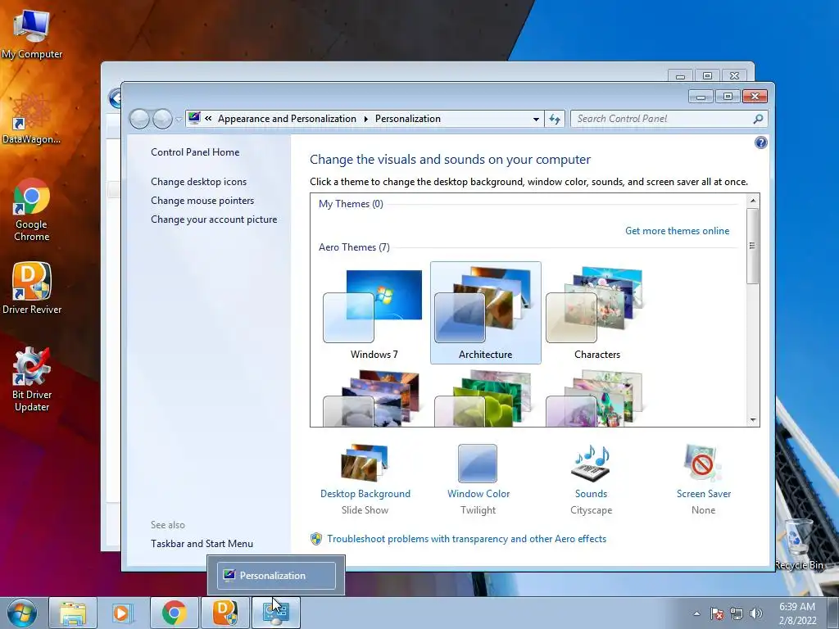Viewport: 839px width, 629px height.
Task: Open the Recycle Bin on desktop
Action: coord(799,545)
